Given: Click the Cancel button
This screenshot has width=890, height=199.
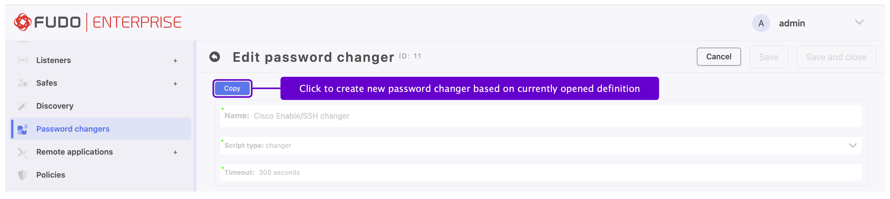Looking at the screenshot, I should point(718,57).
